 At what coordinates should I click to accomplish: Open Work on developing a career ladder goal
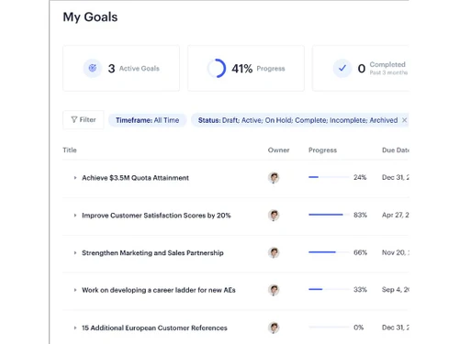pyautogui.click(x=159, y=290)
